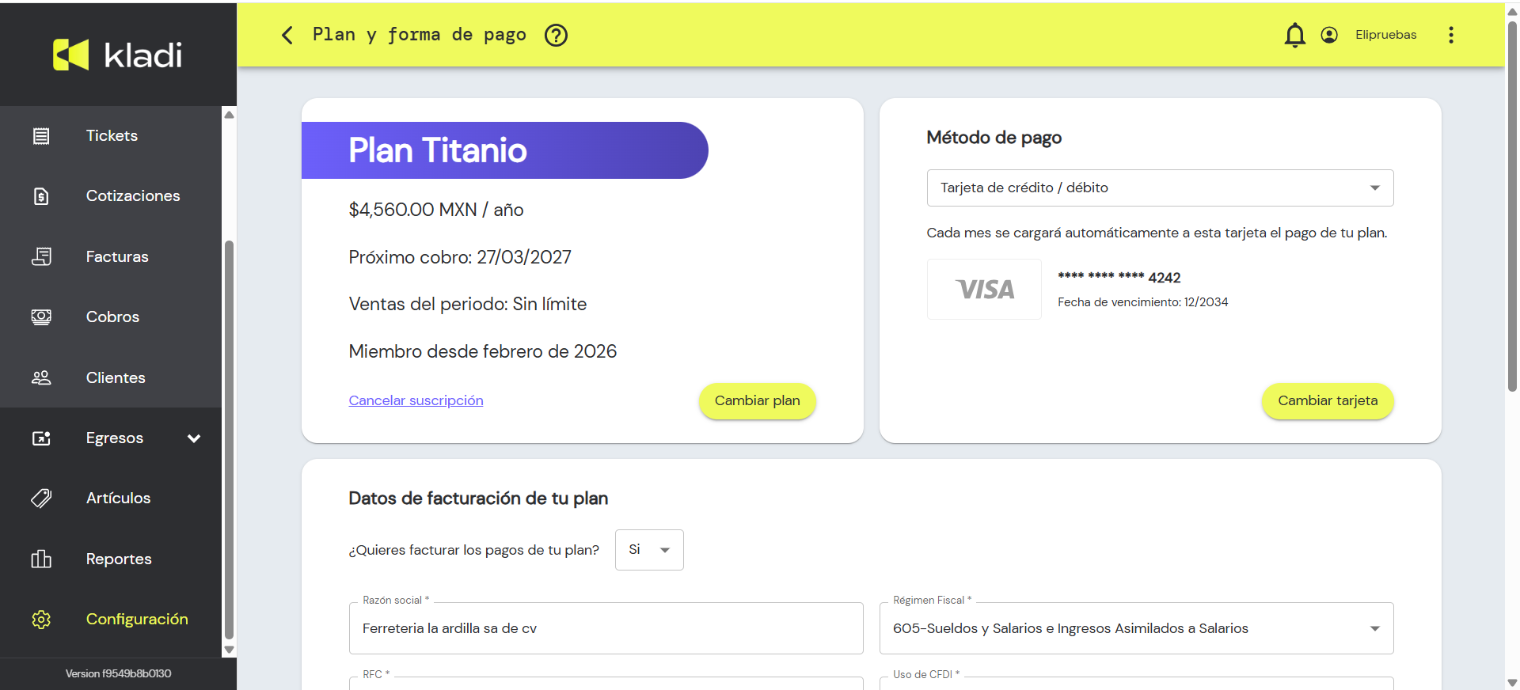The width and height of the screenshot is (1520, 690).
Task: Click the user account icon
Action: 1329,35
